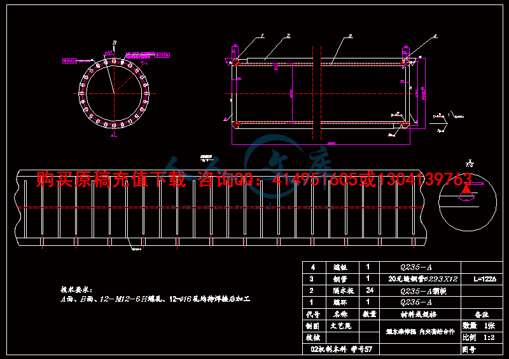Image resolution: width=509 pixels, height=359 pixels.
Task: Click the 'B' label above circular view
Action: 115,43
